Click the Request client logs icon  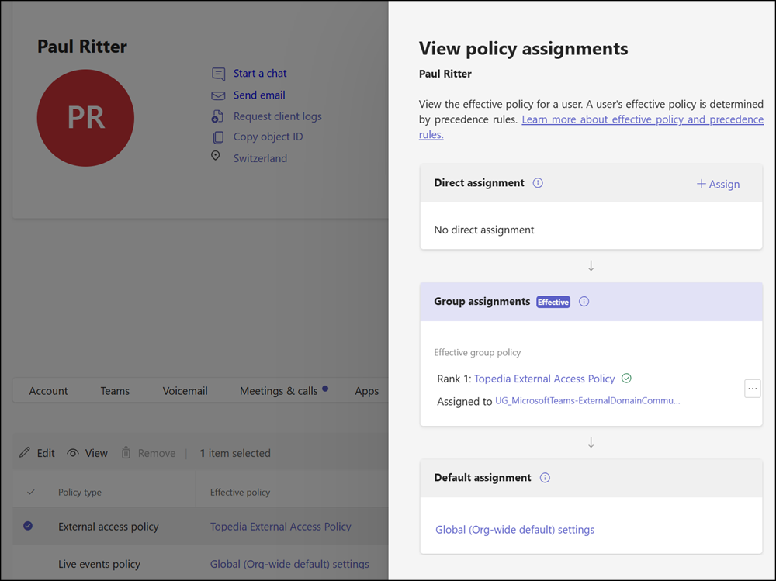[x=218, y=116]
